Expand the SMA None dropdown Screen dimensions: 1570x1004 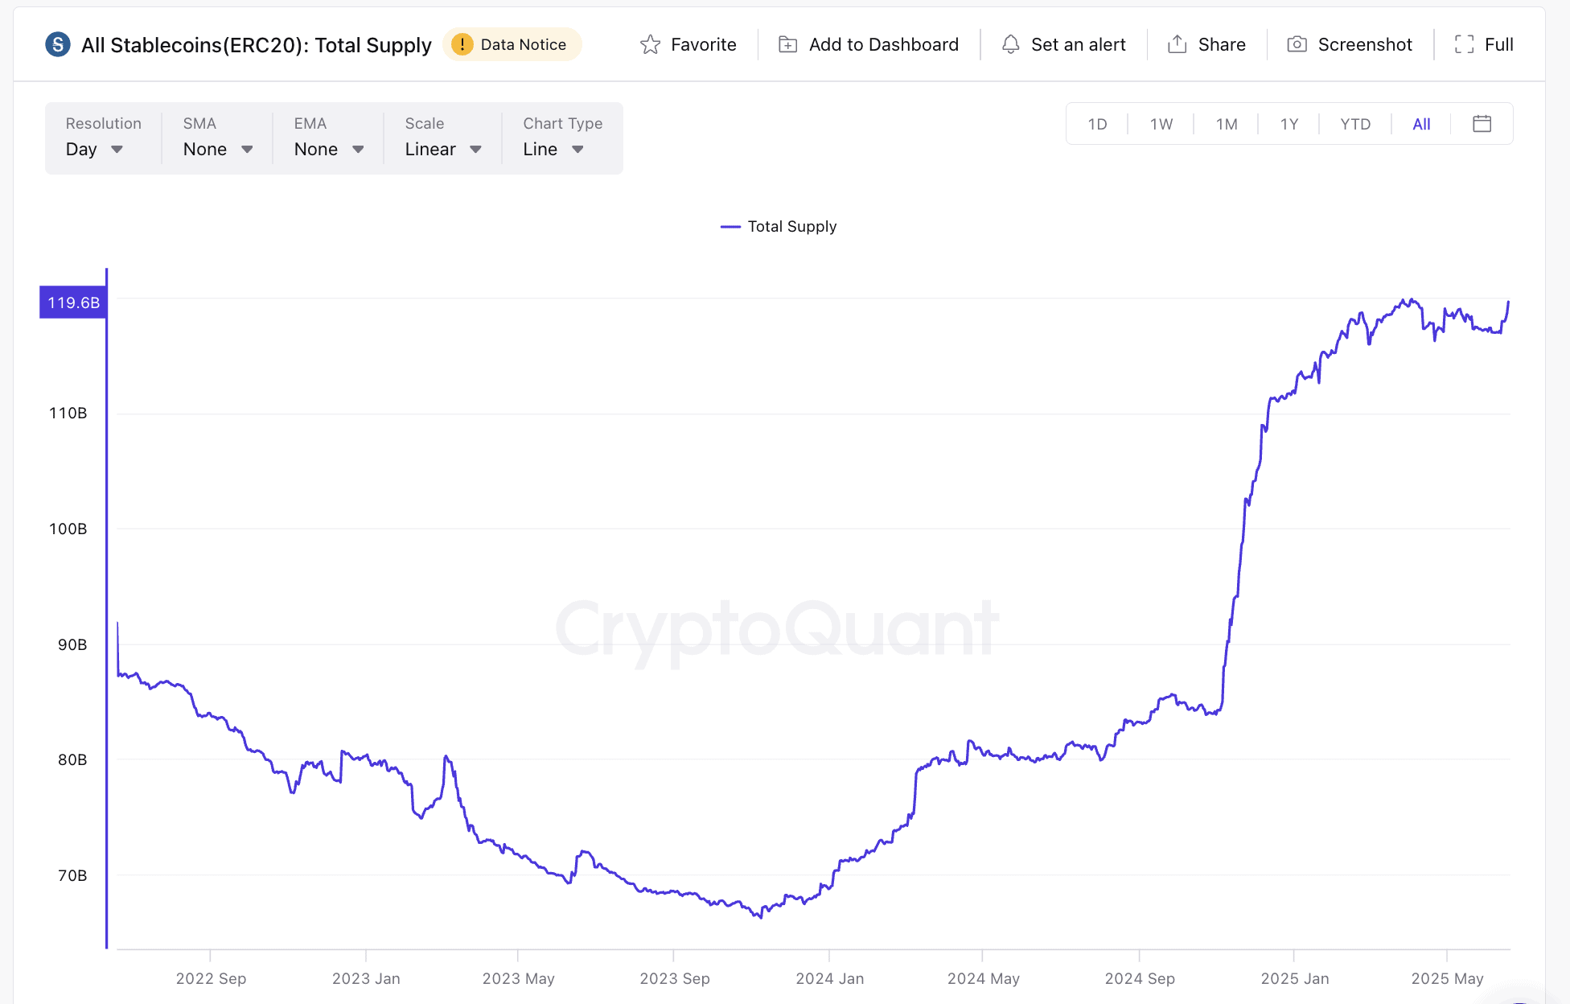218,150
